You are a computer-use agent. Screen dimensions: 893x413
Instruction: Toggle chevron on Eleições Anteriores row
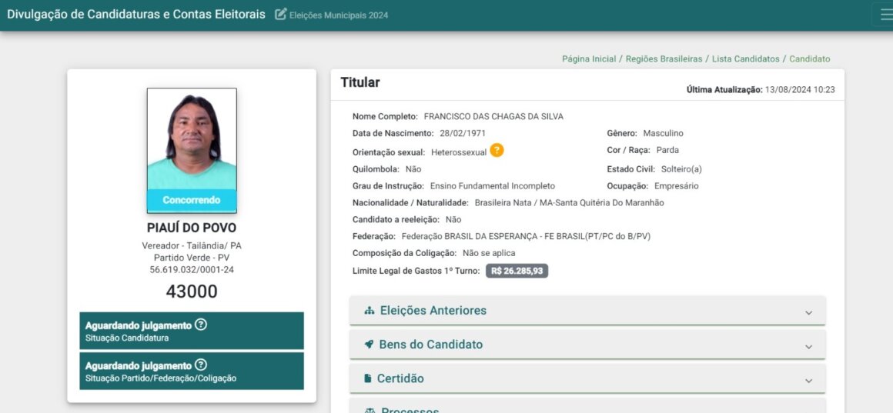[x=808, y=313]
